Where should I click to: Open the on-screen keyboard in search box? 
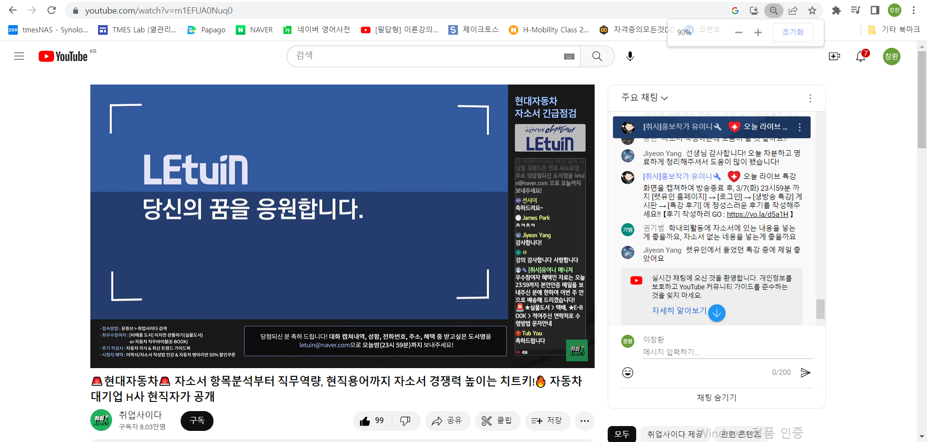(569, 57)
